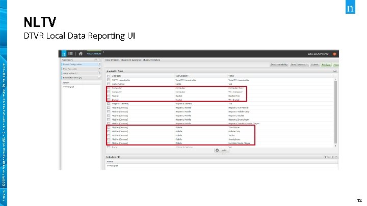This screenshot has width=367, height=206.
Task: Check the box for the Computer Only row
Action: pos(109,88)
